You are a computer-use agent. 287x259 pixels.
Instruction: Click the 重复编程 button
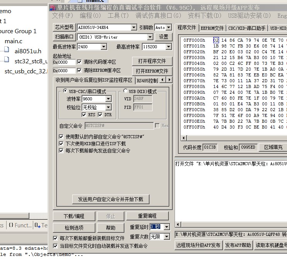click(147, 216)
